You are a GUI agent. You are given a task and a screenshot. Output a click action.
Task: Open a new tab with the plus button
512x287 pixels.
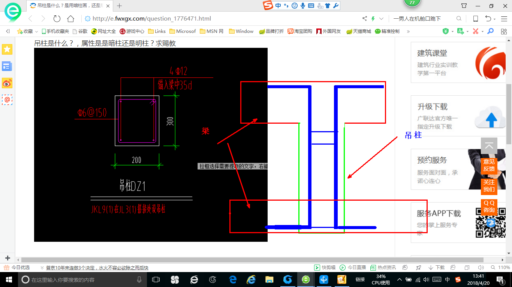point(120,6)
